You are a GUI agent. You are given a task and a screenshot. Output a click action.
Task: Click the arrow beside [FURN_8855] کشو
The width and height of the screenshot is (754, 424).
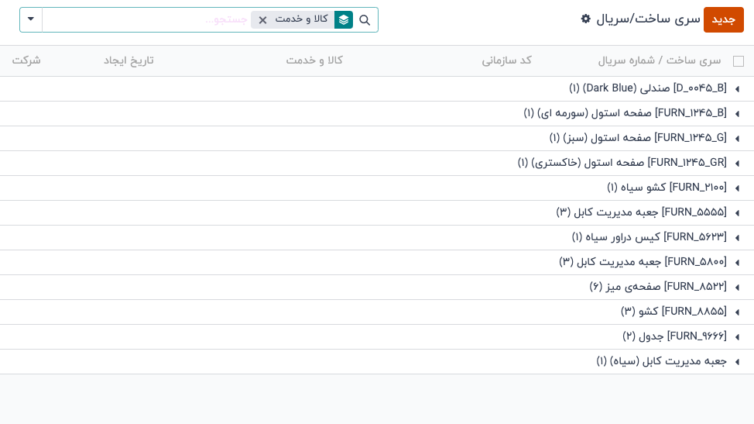[737, 312]
